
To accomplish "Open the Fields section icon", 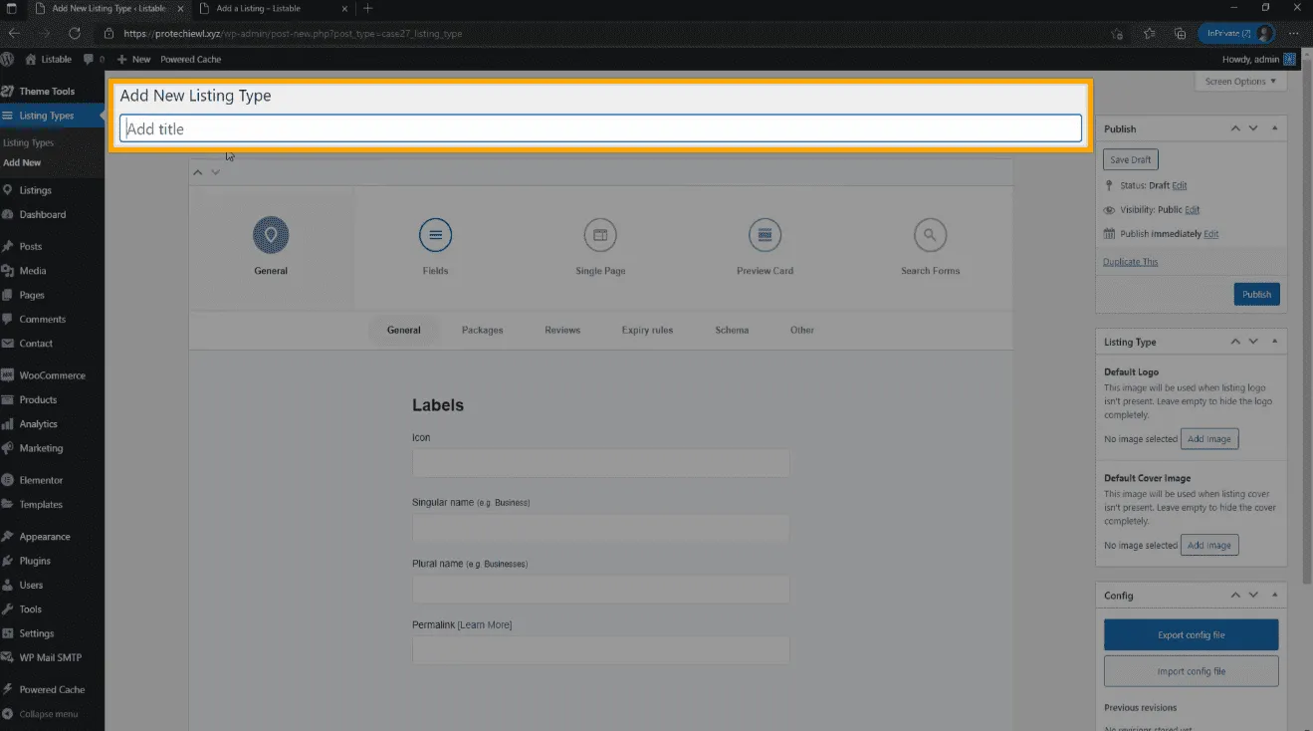I will 435,236.
